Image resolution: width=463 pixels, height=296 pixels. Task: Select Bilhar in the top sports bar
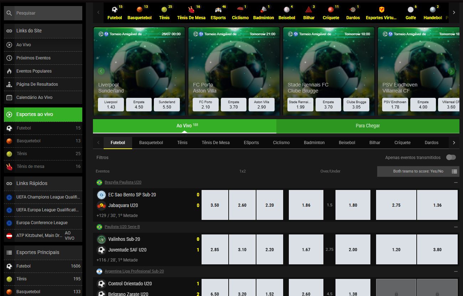click(309, 13)
